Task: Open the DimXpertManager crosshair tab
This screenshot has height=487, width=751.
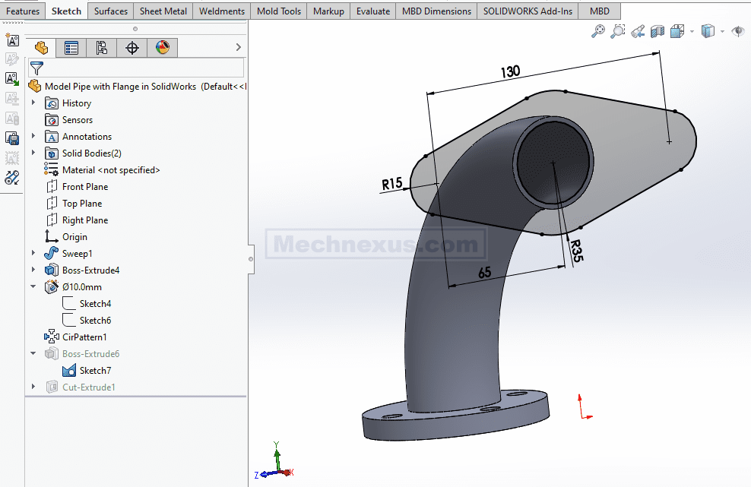Action: pos(132,48)
